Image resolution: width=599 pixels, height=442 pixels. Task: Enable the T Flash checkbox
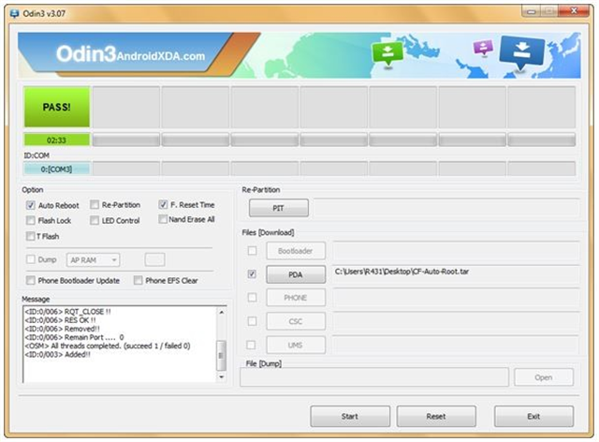tap(31, 236)
